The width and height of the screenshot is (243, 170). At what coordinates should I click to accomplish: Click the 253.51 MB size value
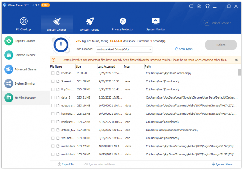coord(84,98)
